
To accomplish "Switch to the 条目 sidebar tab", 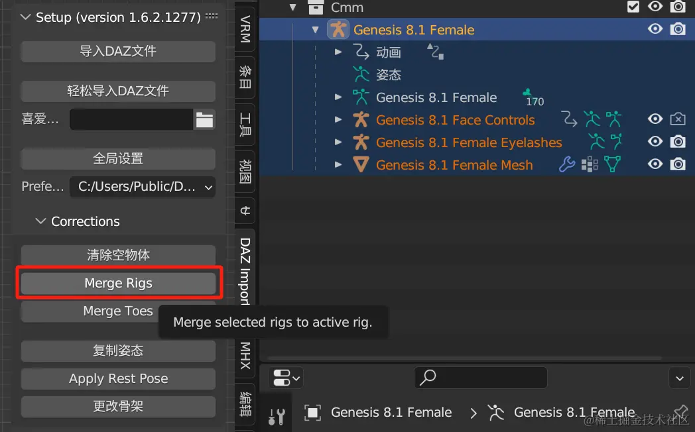I will coord(245,77).
